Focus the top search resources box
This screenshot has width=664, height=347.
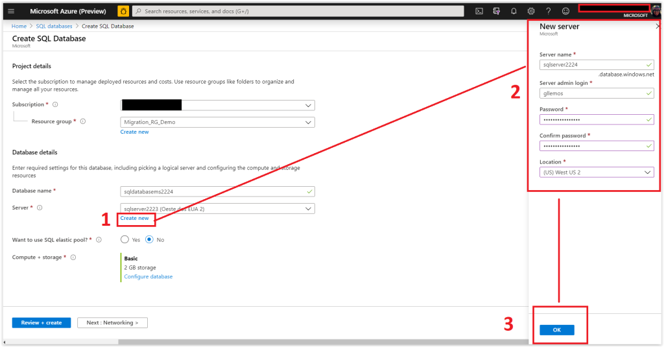point(298,12)
